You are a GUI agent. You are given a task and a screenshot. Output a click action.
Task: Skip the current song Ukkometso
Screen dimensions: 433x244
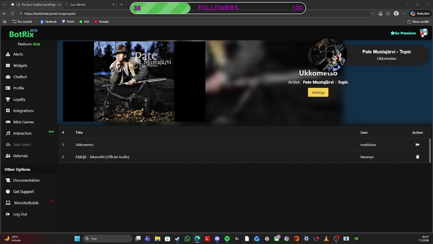(417, 145)
